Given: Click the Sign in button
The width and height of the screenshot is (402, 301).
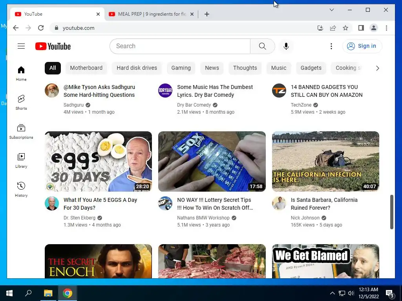Looking at the screenshot, I should [362, 46].
